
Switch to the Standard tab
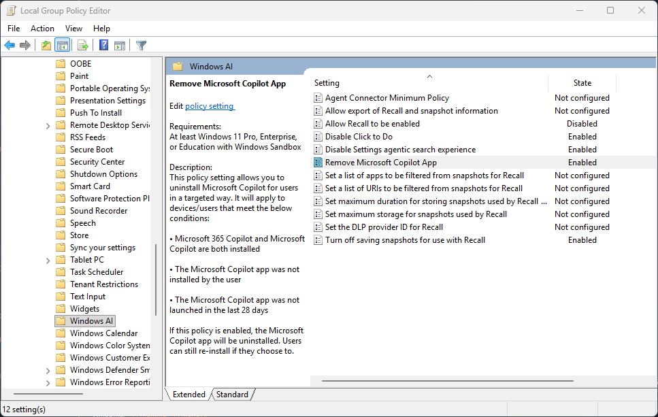tap(232, 395)
